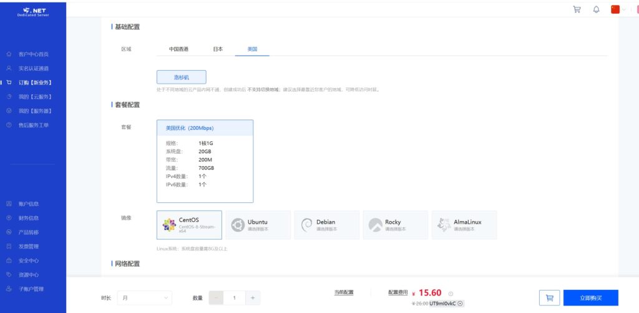Select the AlmaLinux image option
Viewport: 639px width, 313px height.
pos(464,225)
